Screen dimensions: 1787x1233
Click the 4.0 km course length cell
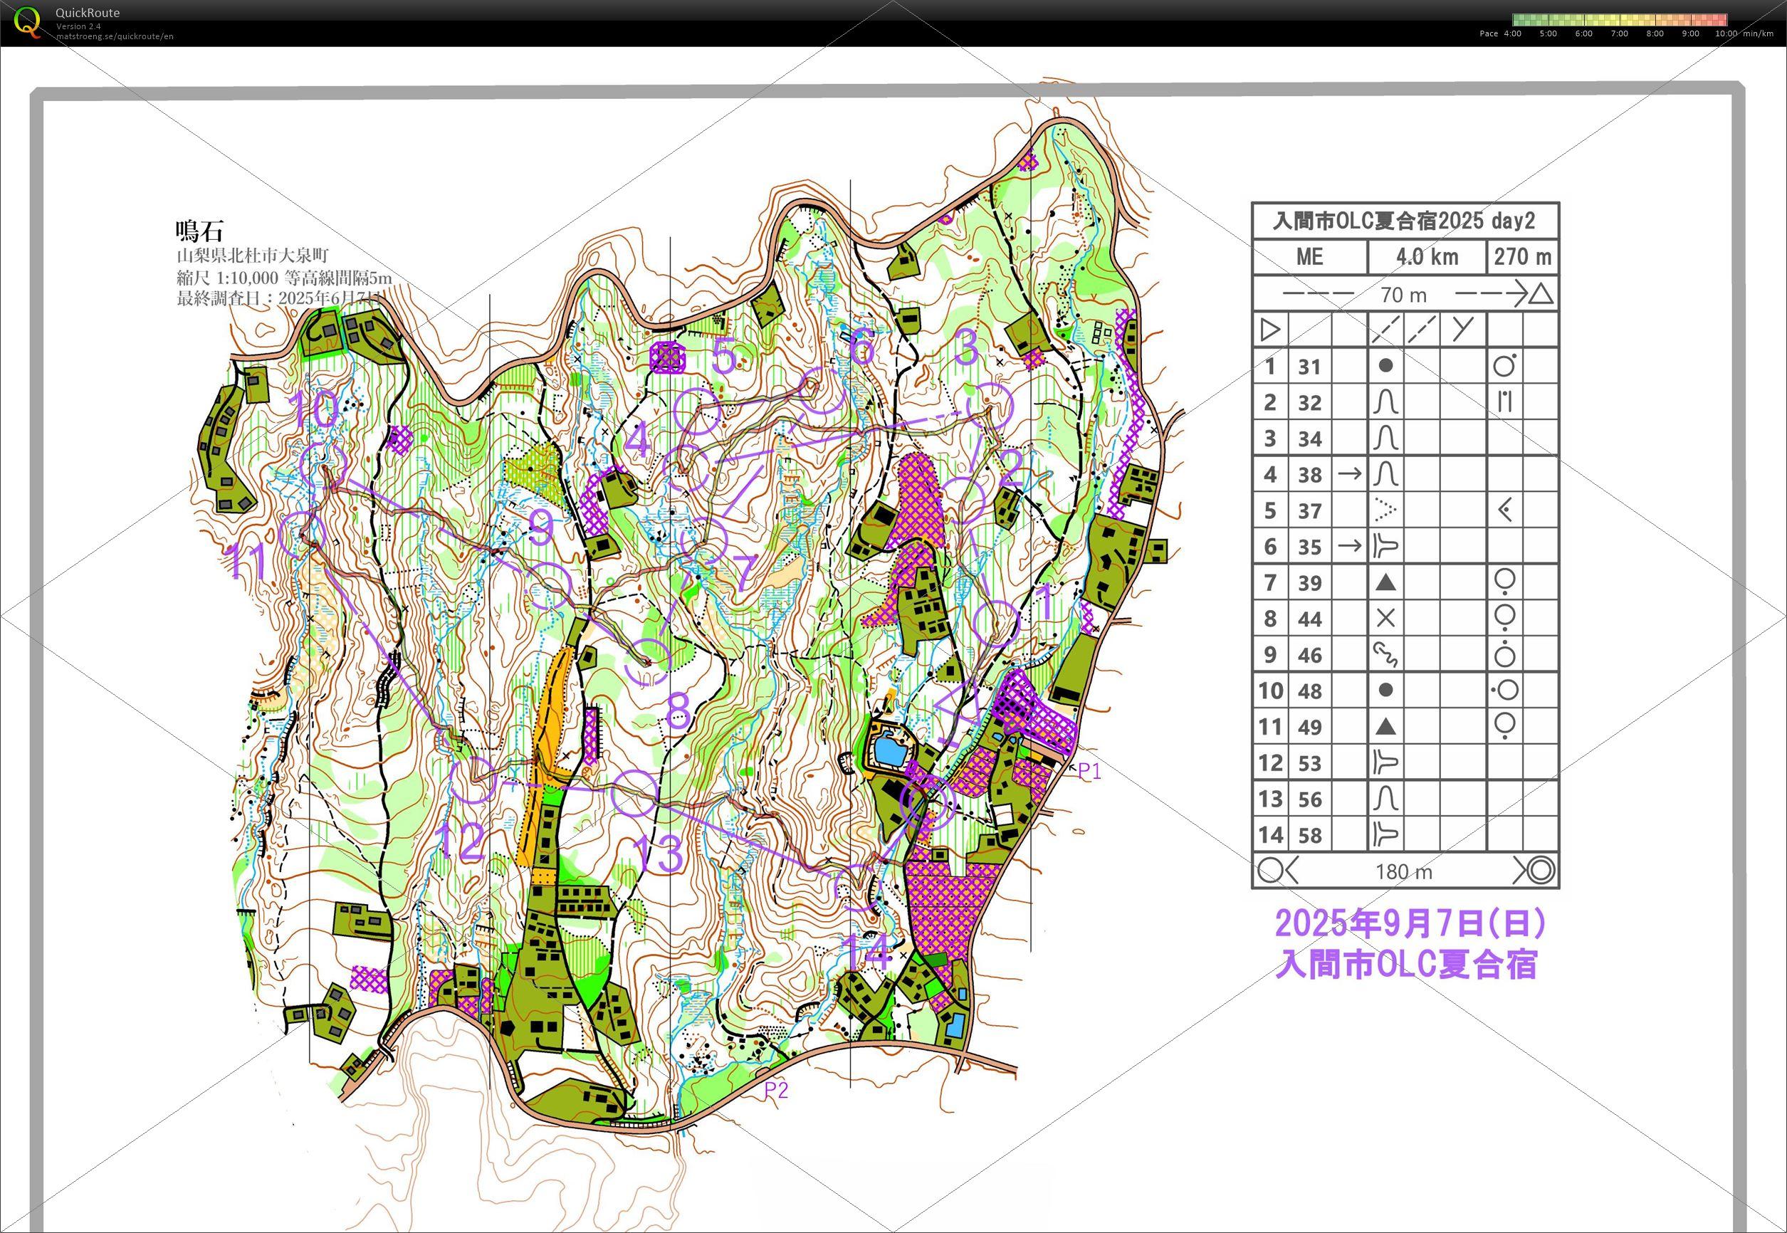pyautogui.click(x=1427, y=256)
